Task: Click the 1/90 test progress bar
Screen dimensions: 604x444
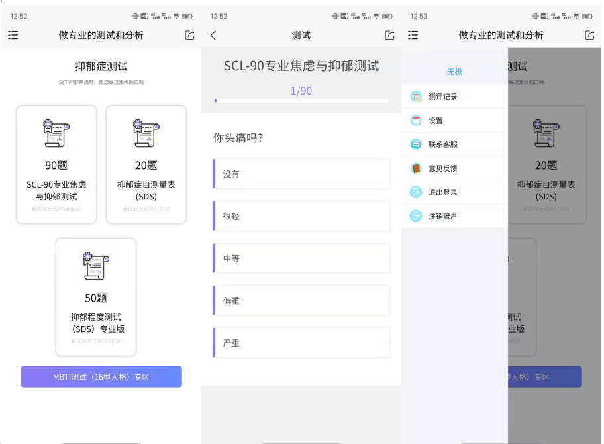Action: coord(301,101)
